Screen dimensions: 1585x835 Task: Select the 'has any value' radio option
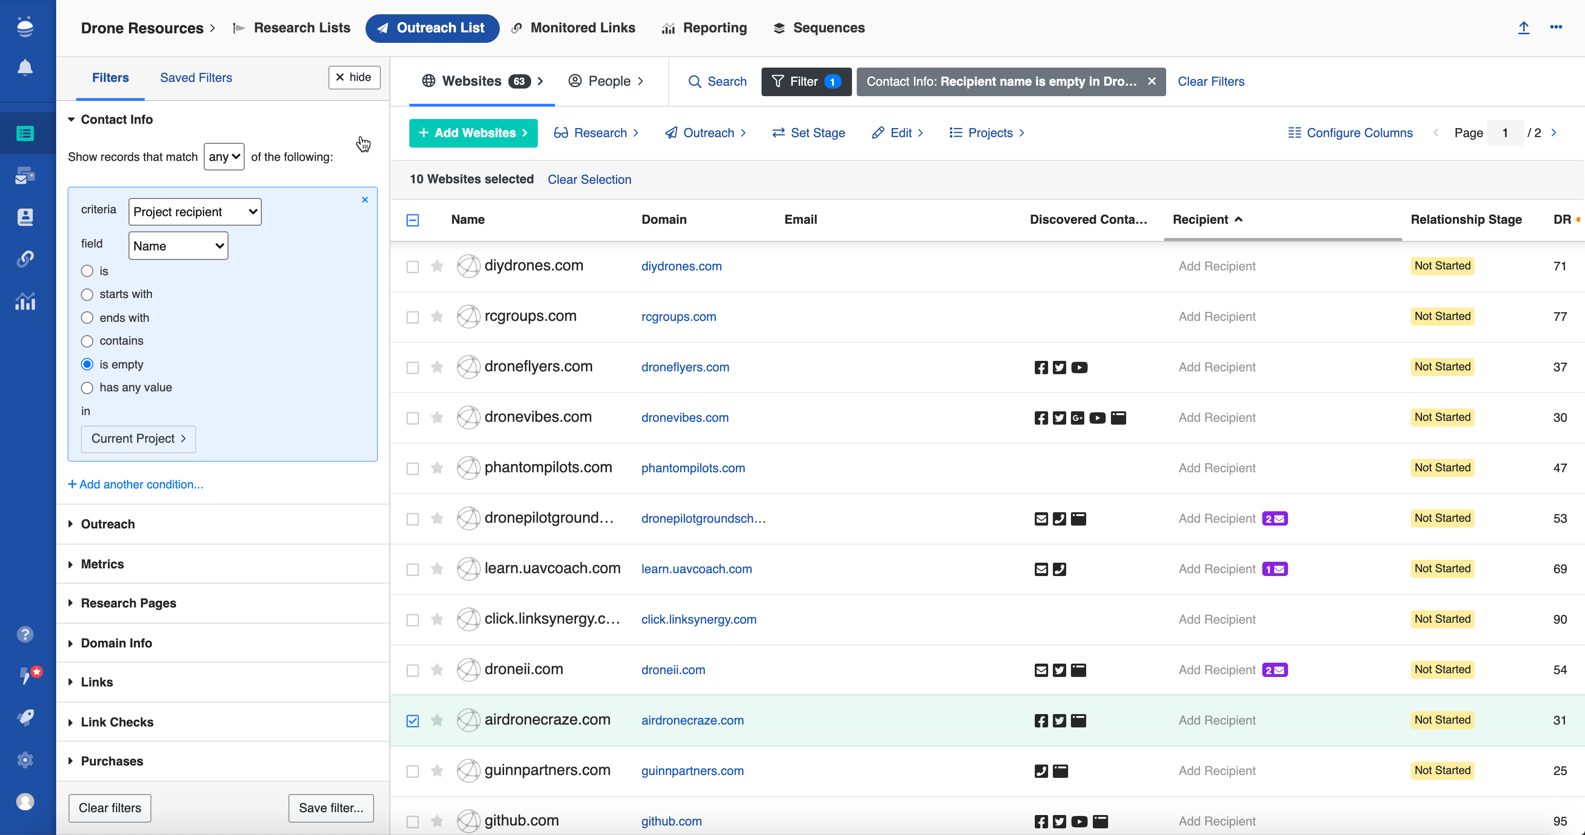click(x=88, y=388)
